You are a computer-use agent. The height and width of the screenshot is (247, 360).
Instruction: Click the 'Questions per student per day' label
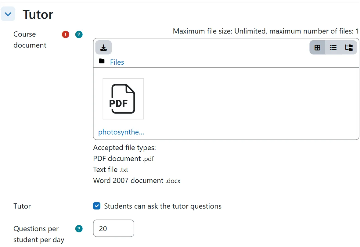(x=39, y=234)
